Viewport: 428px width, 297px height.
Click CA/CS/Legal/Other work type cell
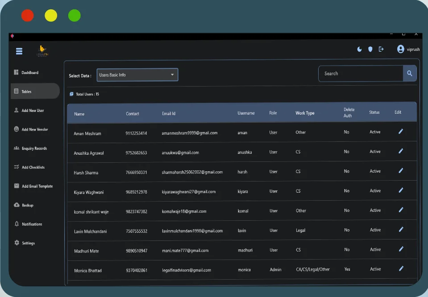coord(313,269)
